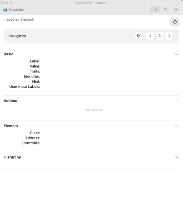Collapse the Element section

(x=177, y=126)
